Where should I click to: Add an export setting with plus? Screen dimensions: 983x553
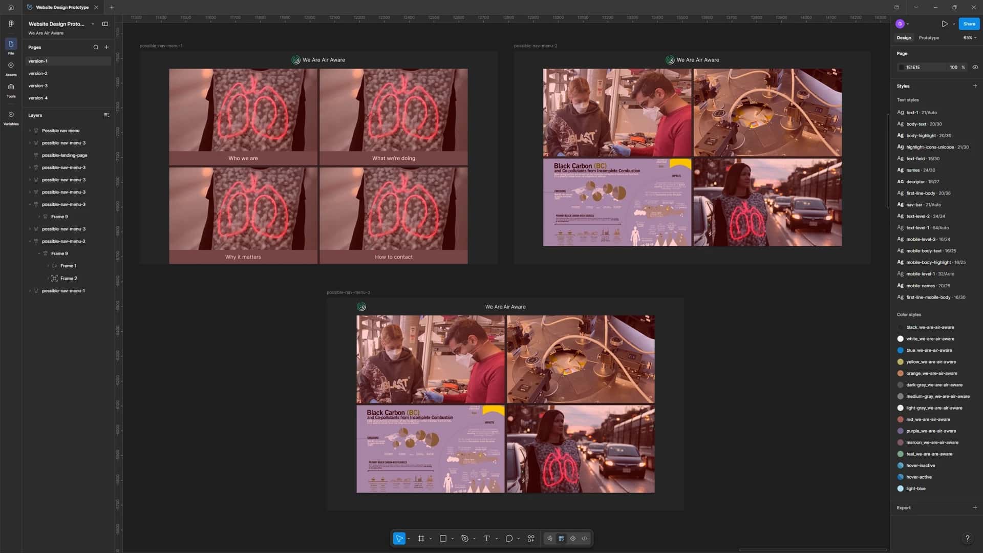[x=975, y=507]
